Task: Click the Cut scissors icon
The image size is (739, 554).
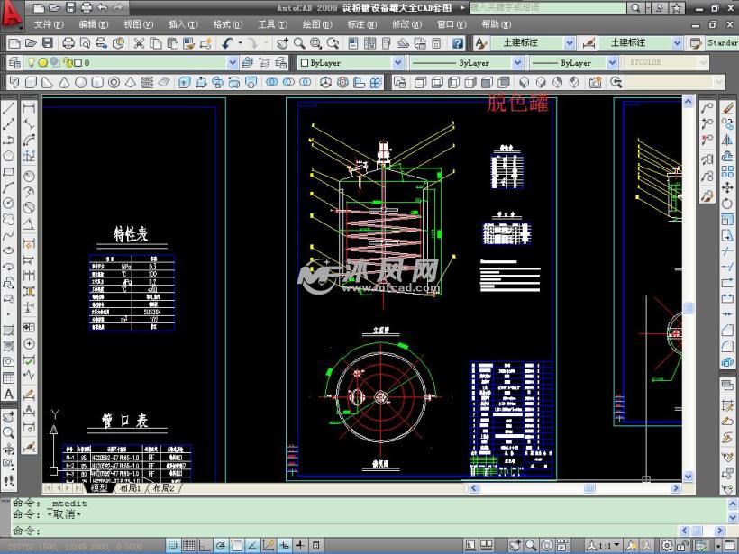Action: pyautogui.click(x=140, y=43)
